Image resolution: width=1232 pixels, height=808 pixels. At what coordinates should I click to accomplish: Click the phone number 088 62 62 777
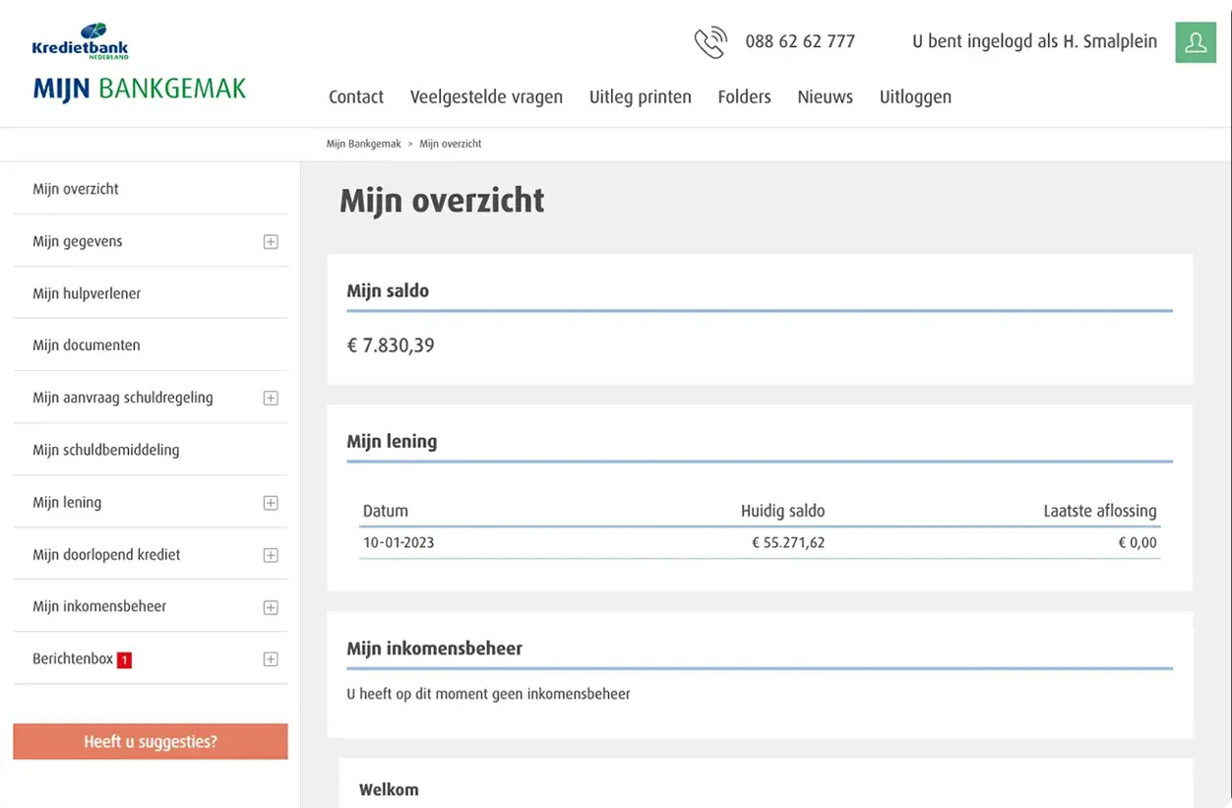click(800, 41)
